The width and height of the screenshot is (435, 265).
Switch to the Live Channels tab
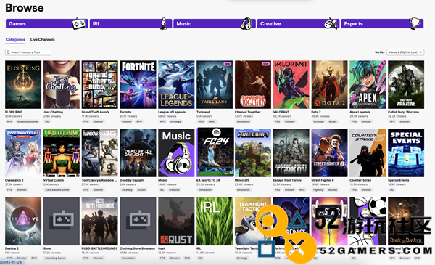click(43, 39)
